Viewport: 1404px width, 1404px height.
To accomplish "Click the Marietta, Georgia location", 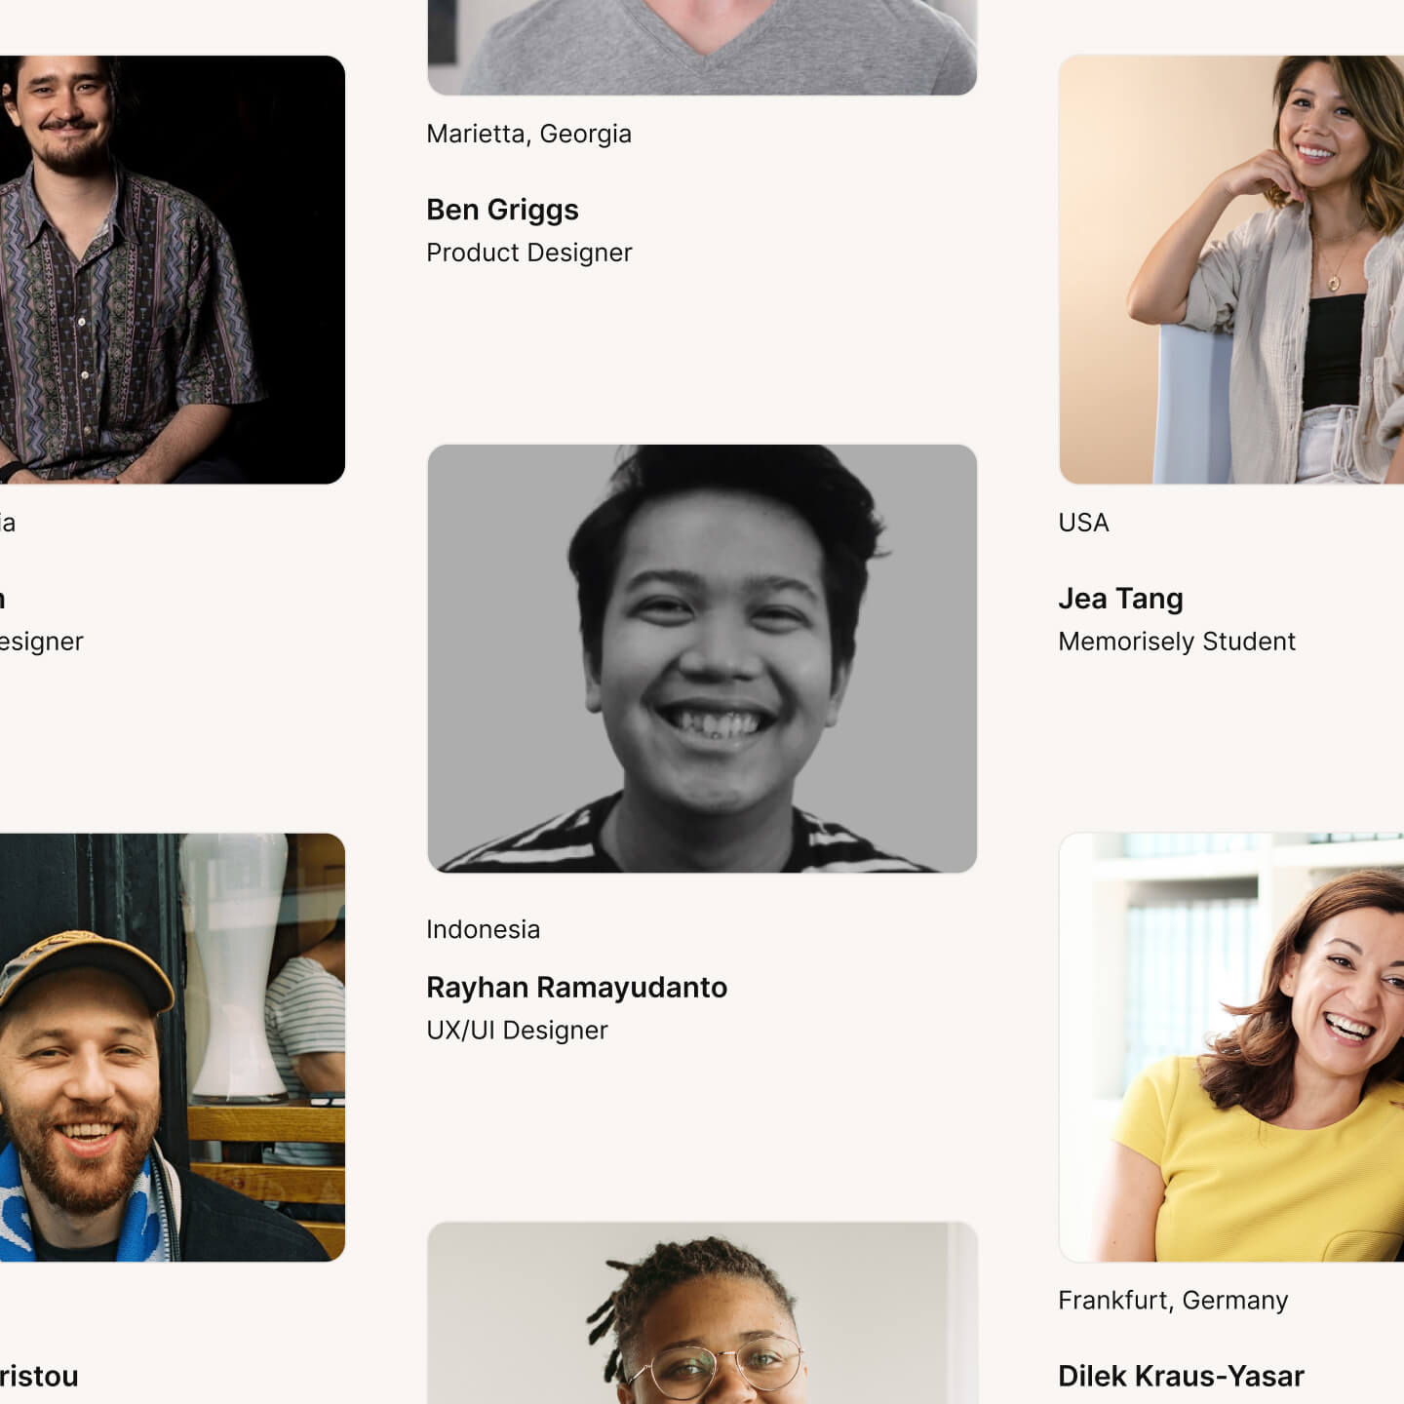I will pos(528,134).
